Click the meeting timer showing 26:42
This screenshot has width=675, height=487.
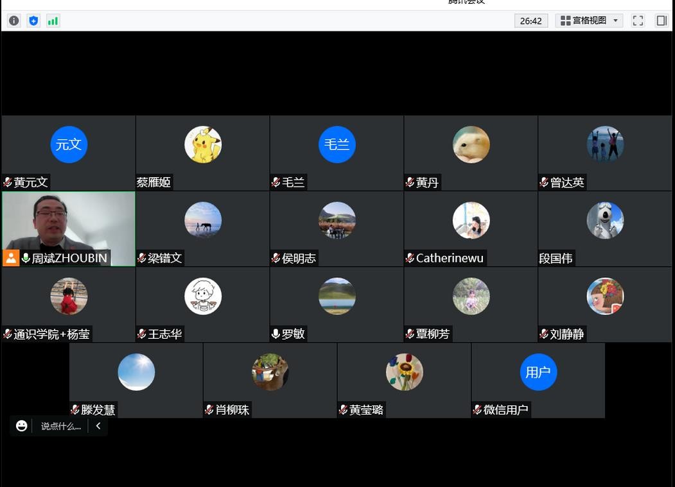coord(530,21)
